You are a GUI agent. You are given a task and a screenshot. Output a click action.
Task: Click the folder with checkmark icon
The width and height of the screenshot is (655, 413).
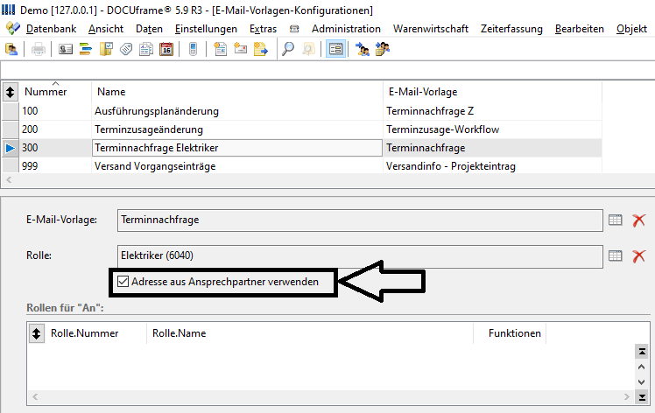pos(106,49)
